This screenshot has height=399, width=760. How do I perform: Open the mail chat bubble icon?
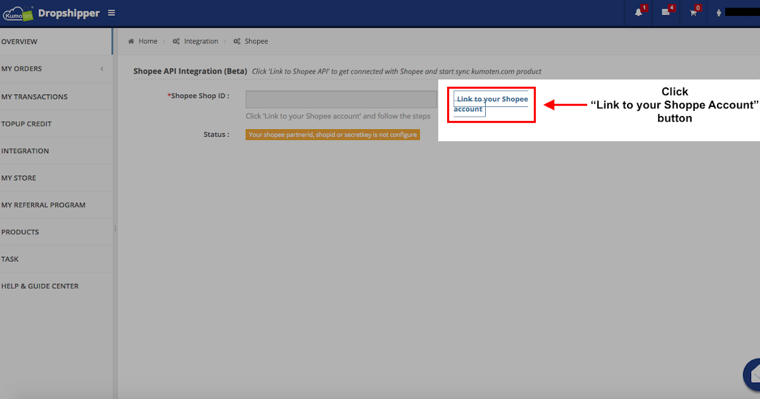click(x=753, y=376)
